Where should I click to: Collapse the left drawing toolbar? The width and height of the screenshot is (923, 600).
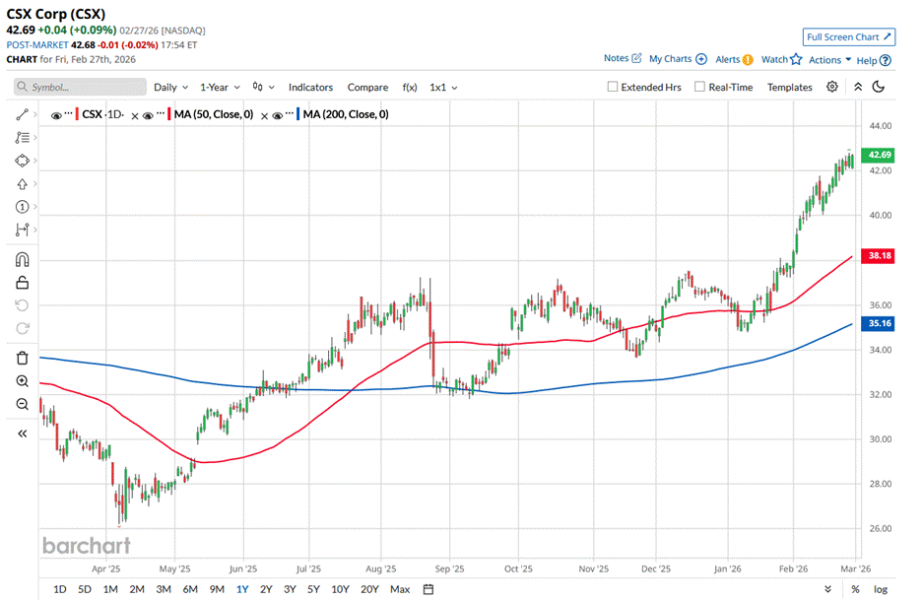(22, 433)
